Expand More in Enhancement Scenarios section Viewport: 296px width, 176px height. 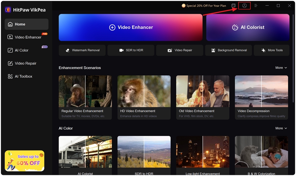point(281,68)
